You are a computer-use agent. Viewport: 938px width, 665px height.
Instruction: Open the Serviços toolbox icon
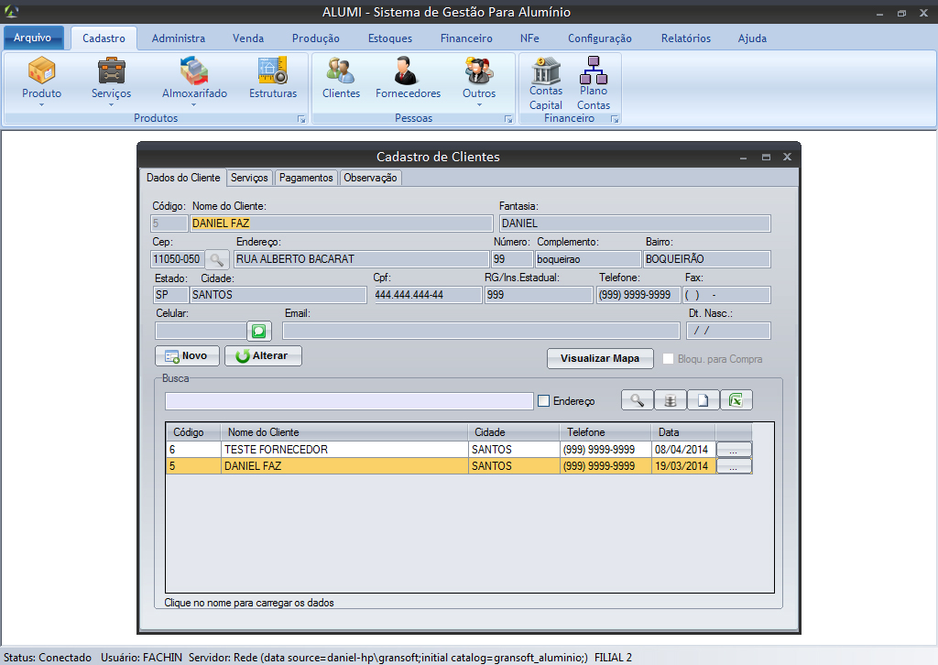pyautogui.click(x=111, y=71)
